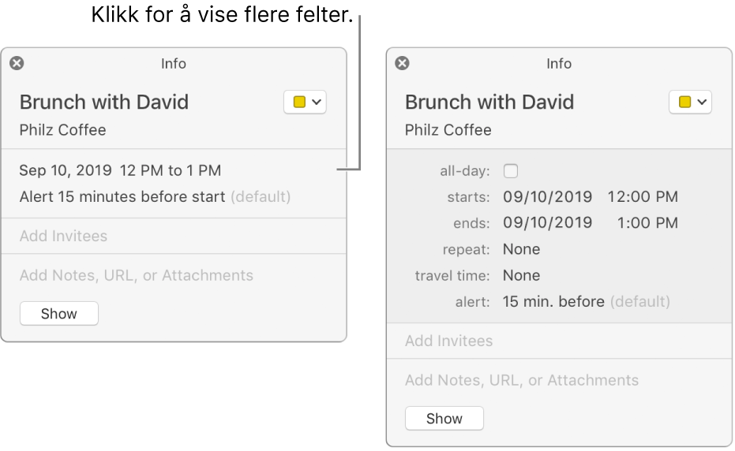Click Add Notes, URL, or Attachments left

click(137, 275)
